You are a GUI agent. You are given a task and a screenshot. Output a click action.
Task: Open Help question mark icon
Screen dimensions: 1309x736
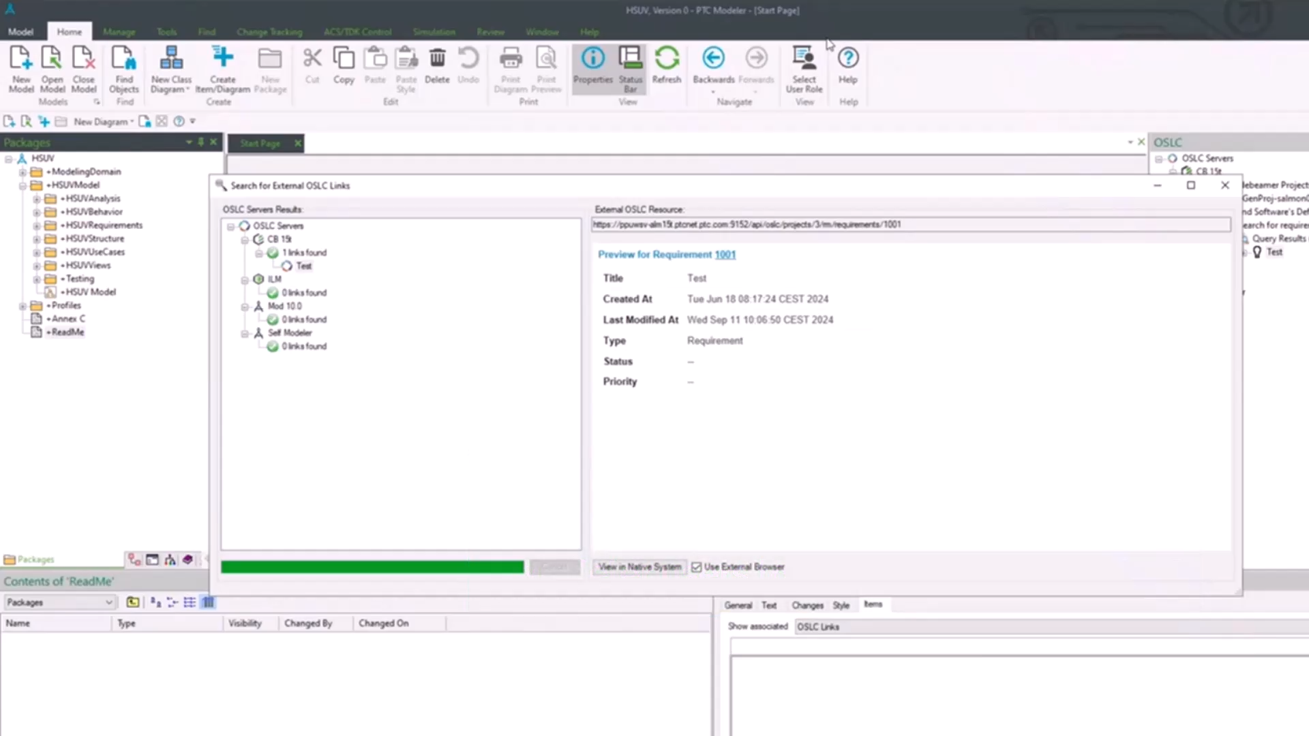click(847, 58)
